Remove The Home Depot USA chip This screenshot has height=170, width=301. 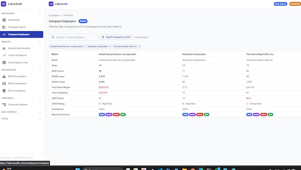pyautogui.click(x=139, y=47)
